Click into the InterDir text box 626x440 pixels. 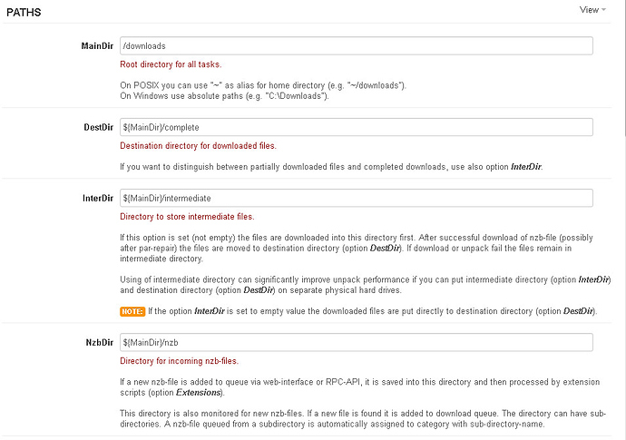[356, 198]
